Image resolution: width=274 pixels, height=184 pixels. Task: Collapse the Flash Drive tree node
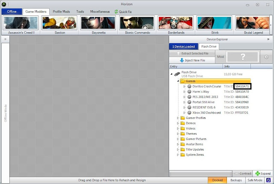pyautogui.click(x=171, y=74)
